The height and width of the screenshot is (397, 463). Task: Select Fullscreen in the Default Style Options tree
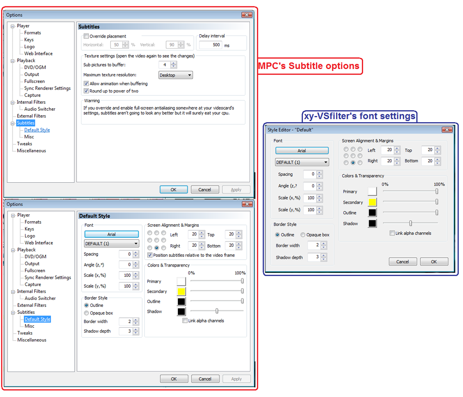pos(35,270)
